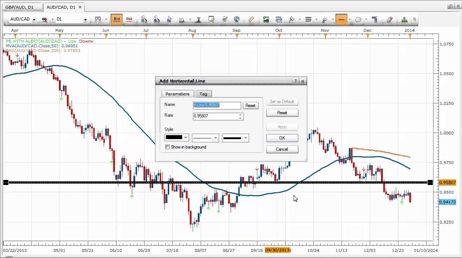Open the toolbar overflow options
Viewport: 462px width, 258px height.
point(414,20)
